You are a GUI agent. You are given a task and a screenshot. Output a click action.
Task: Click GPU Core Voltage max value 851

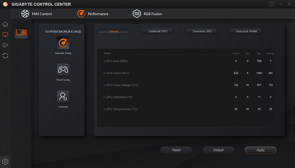(259, 85)
